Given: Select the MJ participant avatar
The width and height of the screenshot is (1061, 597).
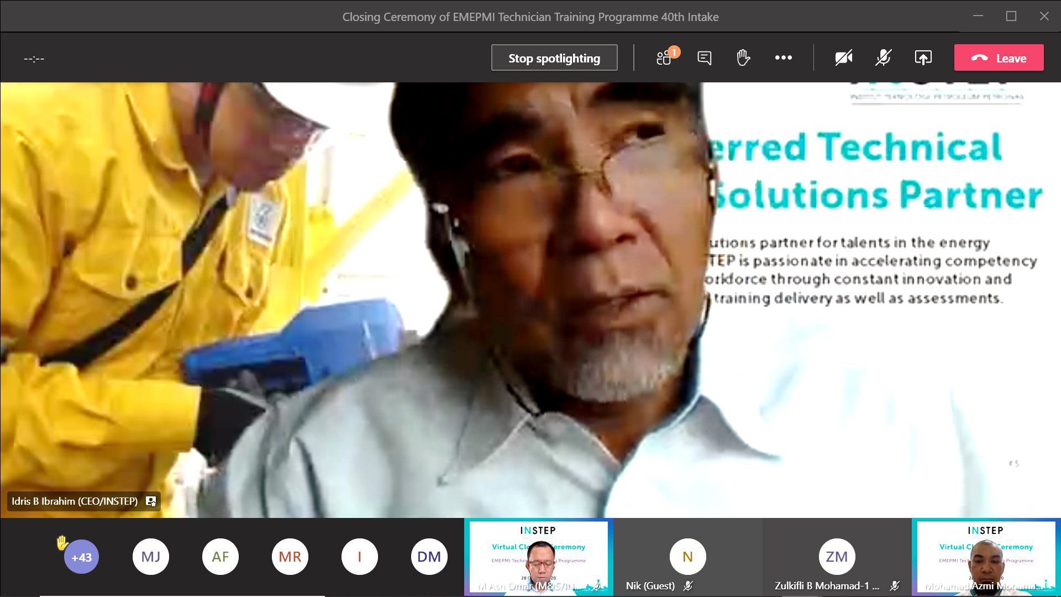Looking at the screenshot, I should coord(150,557).
